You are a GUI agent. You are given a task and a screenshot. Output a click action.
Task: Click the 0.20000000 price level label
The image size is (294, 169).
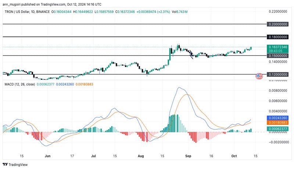tap(278, 24)
